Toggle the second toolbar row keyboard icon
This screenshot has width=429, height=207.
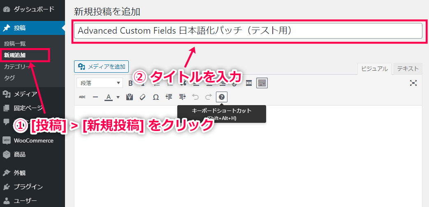262,83
